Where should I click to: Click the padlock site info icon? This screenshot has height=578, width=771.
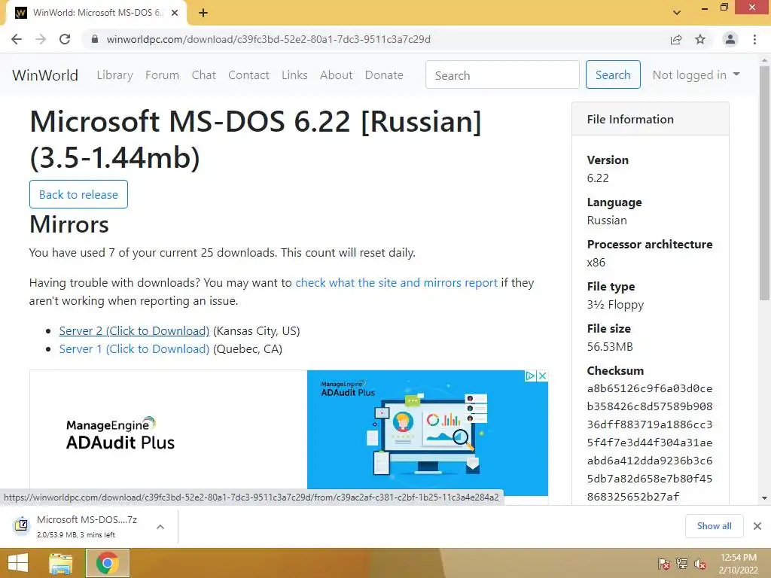point(95,39)
